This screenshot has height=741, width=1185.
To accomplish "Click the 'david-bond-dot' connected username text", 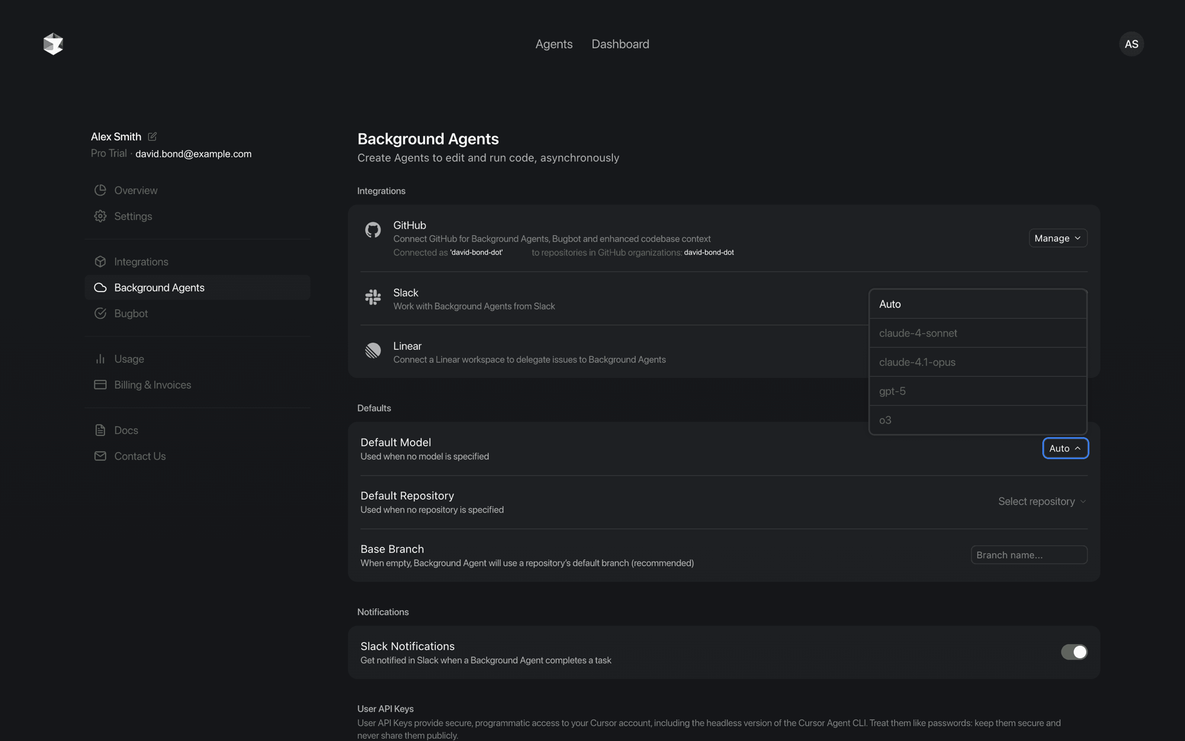I will click(x=476, y=253).
